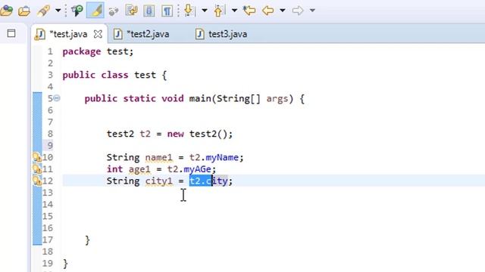Open Previous Annotation dropdown arrow
The image size is (485, 272).
(x=234, y=11)
